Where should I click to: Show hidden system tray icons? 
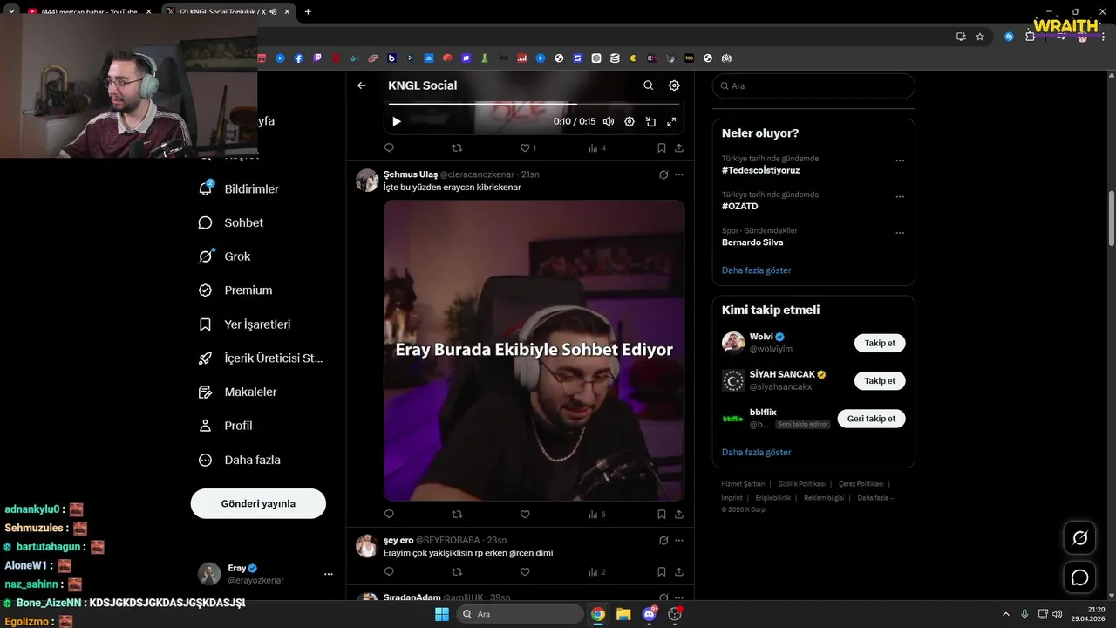tap(1005, 614)
